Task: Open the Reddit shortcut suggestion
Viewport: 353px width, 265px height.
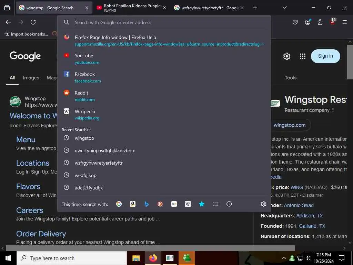Action: [164, 96]
